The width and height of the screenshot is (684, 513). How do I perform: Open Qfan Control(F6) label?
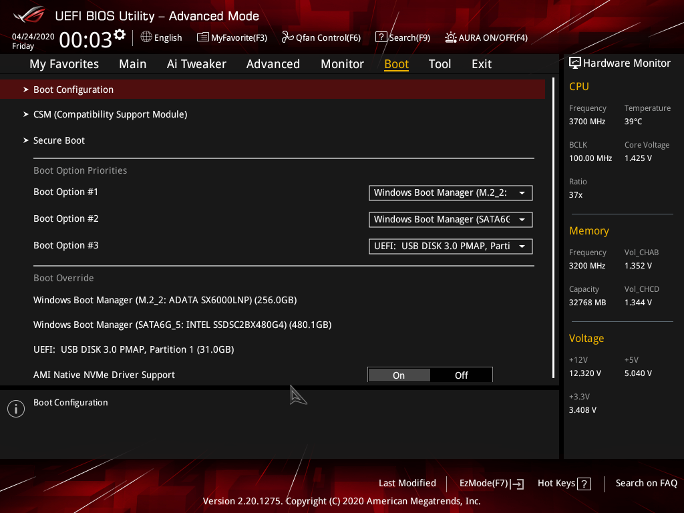328,38
